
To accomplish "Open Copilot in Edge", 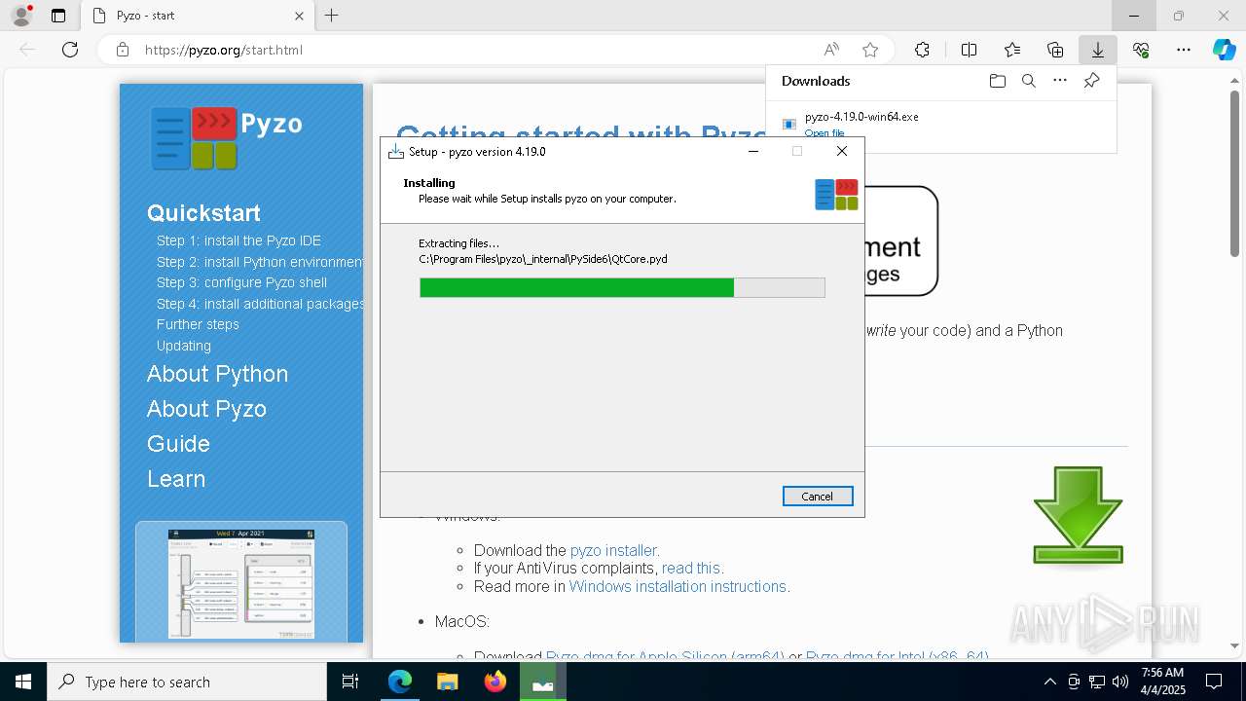I will pyautogui.click(x=1224, y=50).
